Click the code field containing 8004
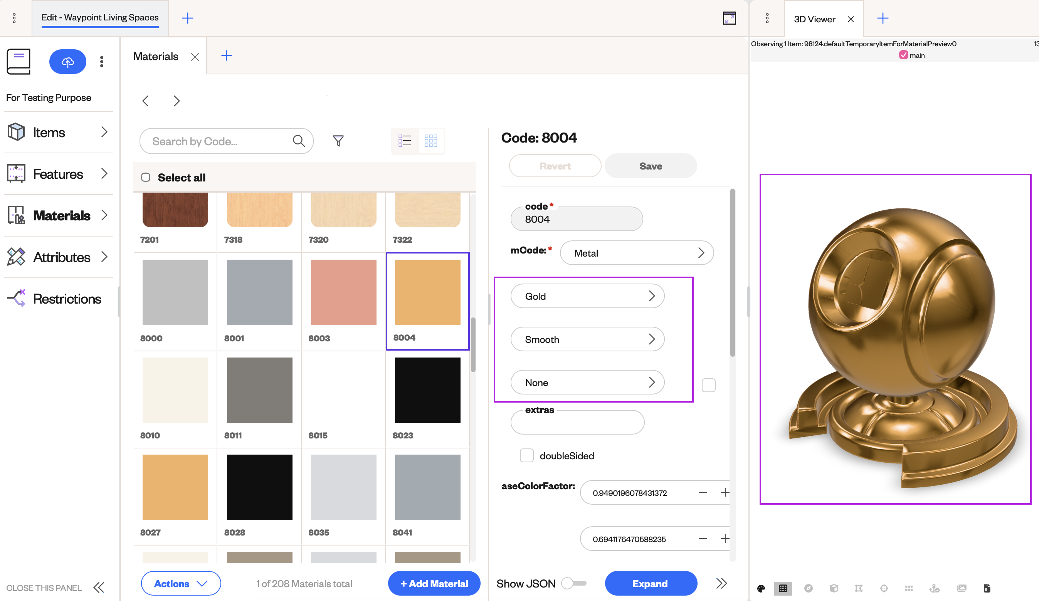1039x601 pixels. coord(577,219)
